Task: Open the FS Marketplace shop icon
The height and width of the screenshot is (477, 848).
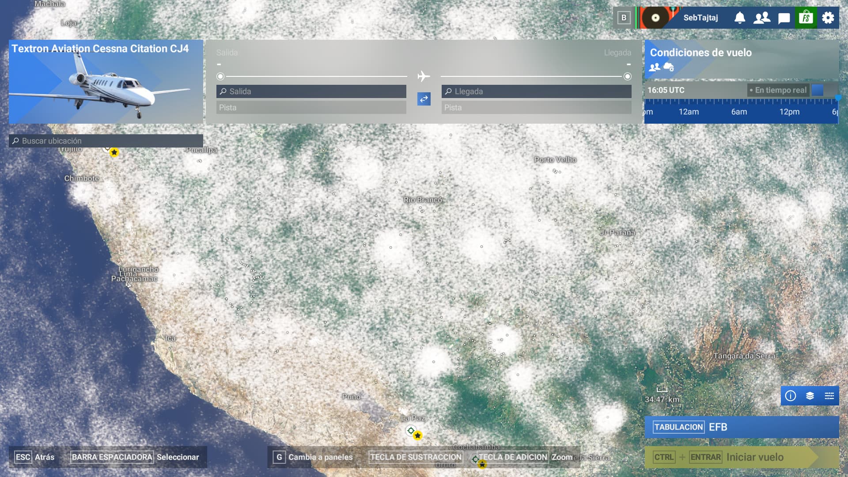Action: coord(806,18)
